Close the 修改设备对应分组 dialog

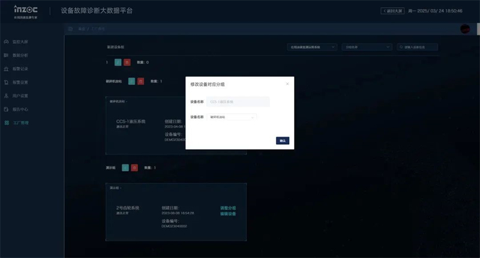click(x=287, y=84)
